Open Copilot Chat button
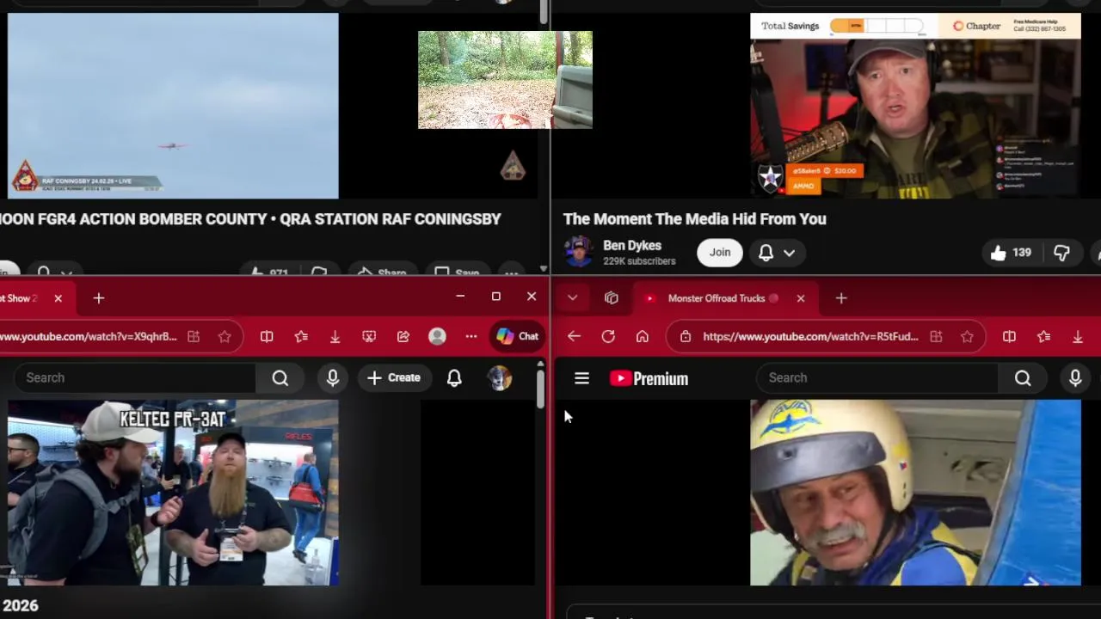 pos(517,337)
